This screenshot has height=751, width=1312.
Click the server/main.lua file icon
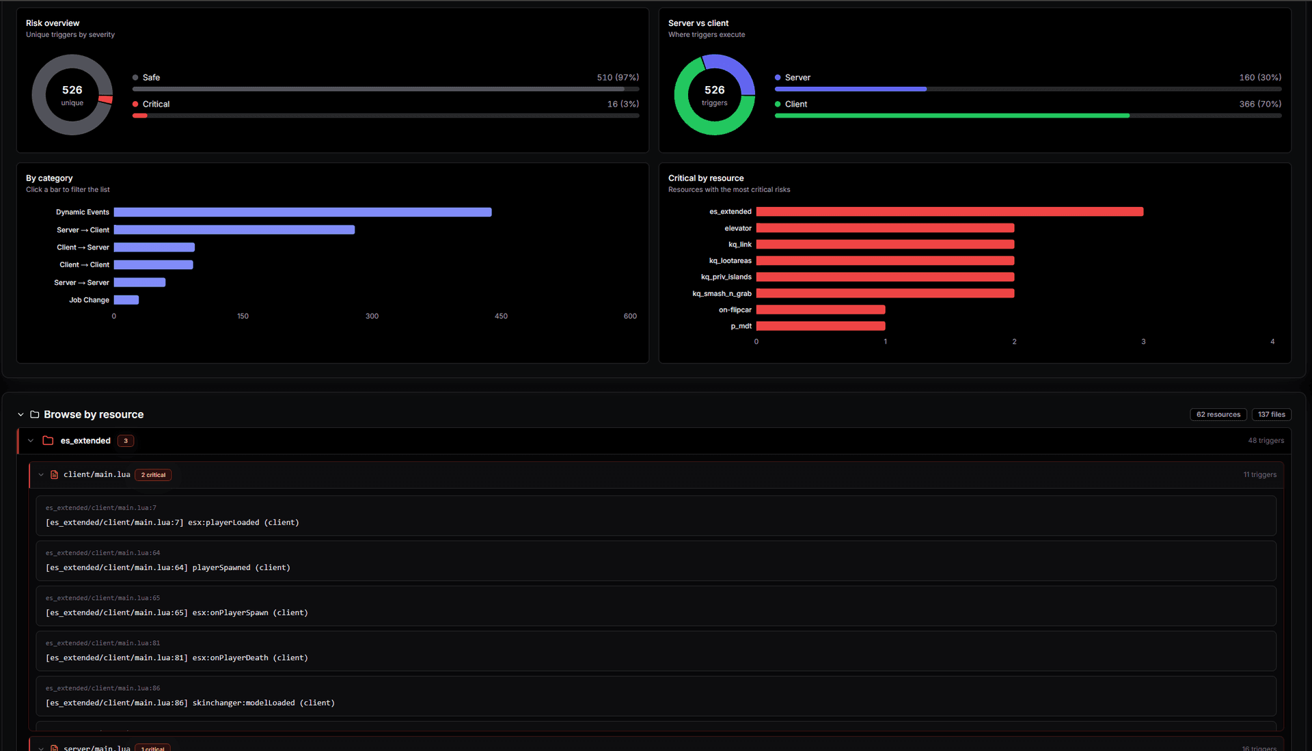(x=55, y=748)
